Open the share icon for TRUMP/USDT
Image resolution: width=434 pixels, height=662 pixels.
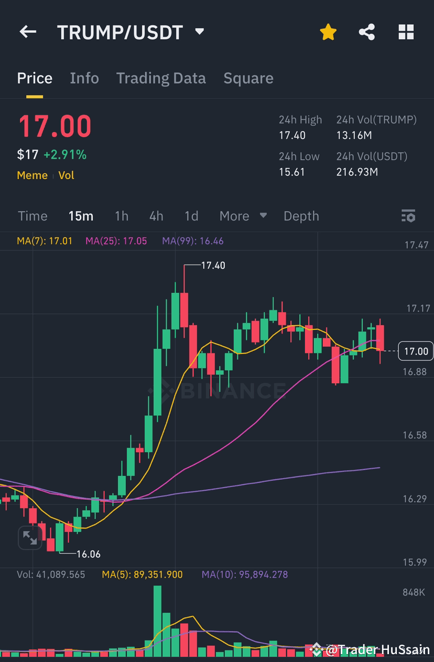[367, 31]
